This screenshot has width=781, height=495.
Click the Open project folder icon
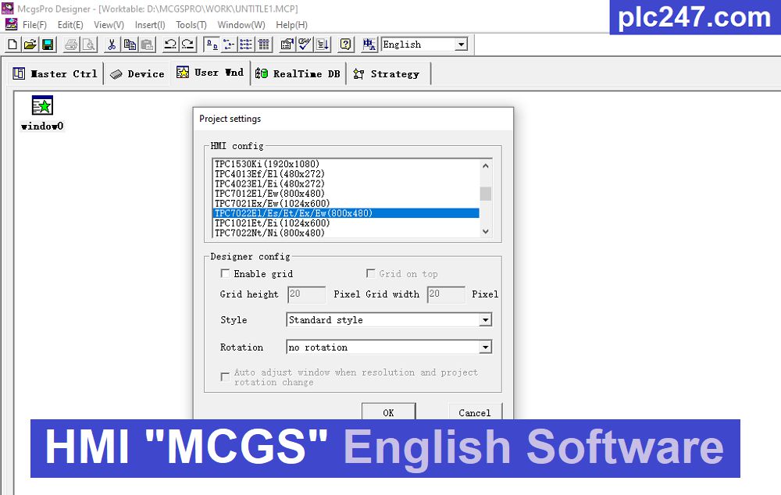(x=30, y=45)
